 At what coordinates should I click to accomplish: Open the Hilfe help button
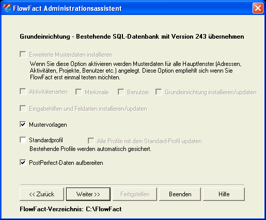pos(224,194)
